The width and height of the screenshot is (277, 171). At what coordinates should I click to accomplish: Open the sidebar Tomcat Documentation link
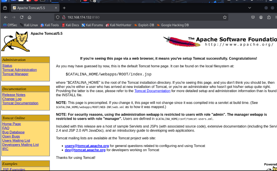click(20, 103)
